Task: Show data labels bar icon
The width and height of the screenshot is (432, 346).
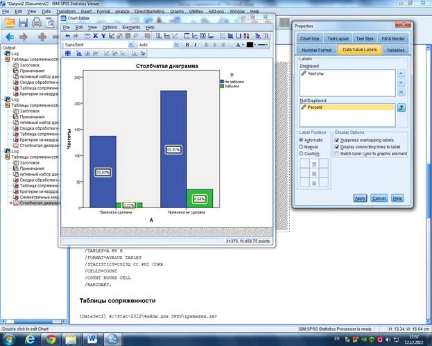Action: click(79, 53)
